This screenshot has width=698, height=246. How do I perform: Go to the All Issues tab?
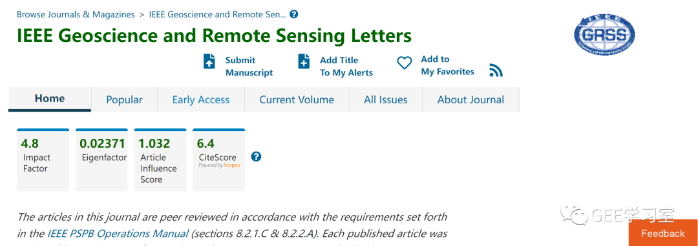[x=385, y=99]
